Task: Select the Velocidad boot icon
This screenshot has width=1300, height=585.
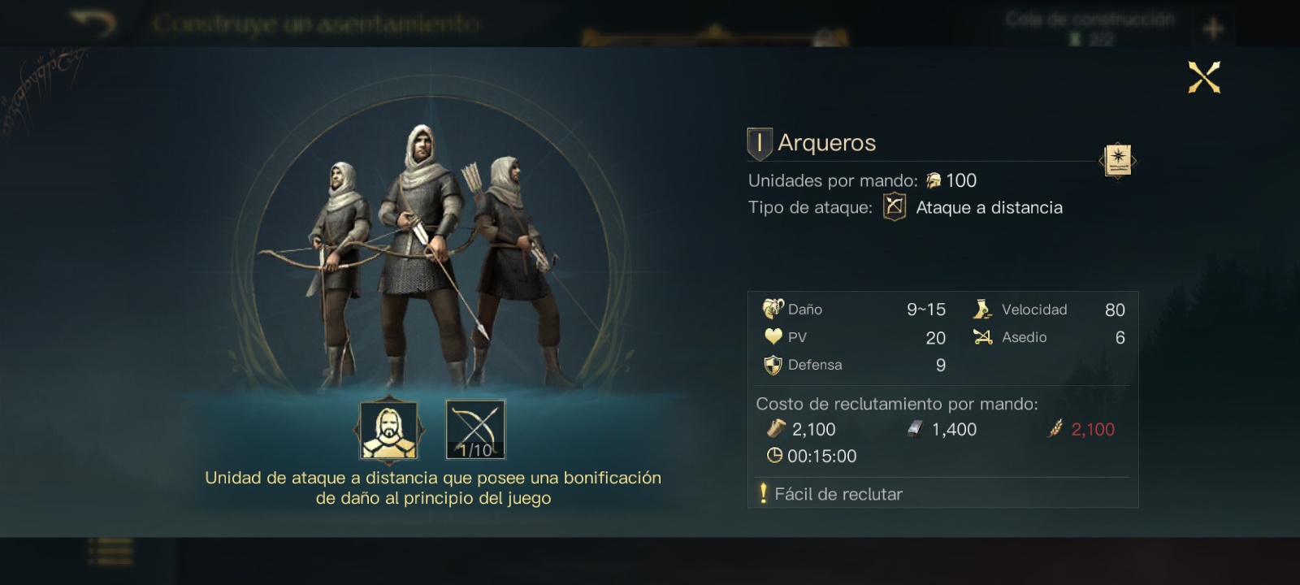Action: click(x=982, y=309)
